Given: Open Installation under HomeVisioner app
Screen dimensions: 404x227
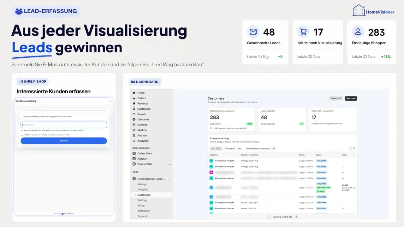Looking at the screenshot, I should point(144,211).
